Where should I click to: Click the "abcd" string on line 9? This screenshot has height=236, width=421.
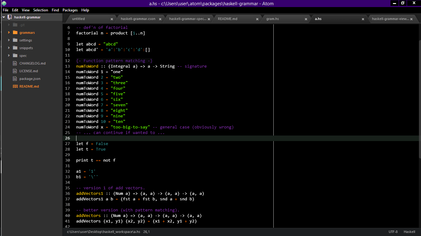(x=111, y=44)
